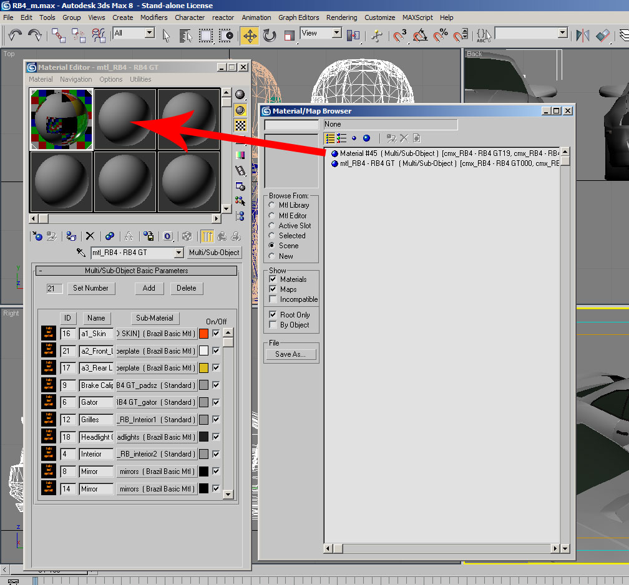
Task: Toggle the 3D Snaps magnet icon
Action: coord(399,36)
